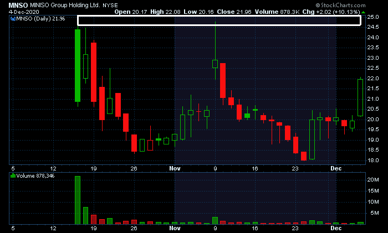Click the tallest green volume bar

pyautogui.click(x=78, y=200)
